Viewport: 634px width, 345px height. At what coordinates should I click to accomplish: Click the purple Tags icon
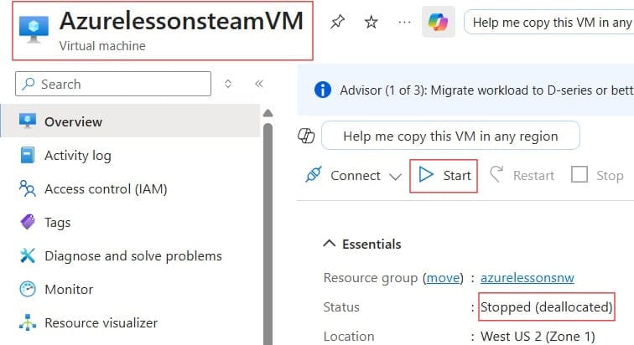tap(28, 222)
